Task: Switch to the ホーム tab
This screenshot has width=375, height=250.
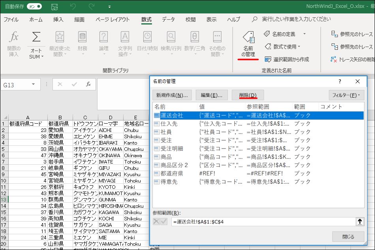Action: [36, 19]
